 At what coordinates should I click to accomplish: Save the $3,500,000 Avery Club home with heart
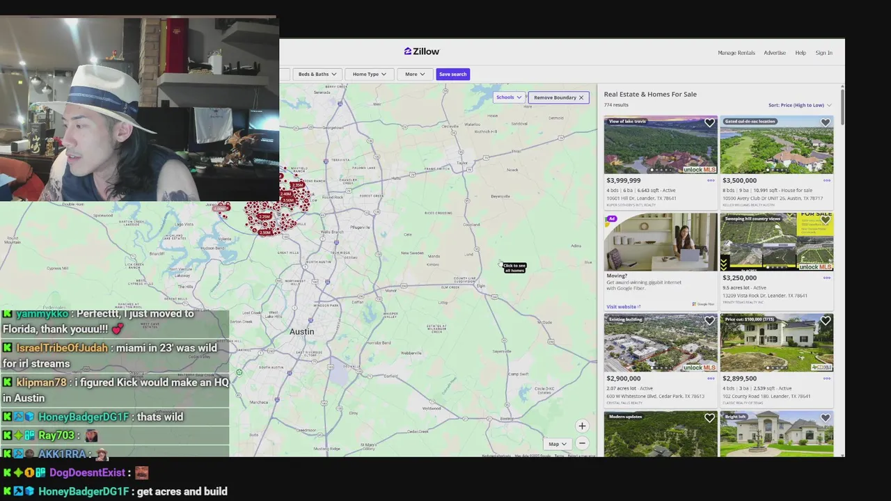[825, 123]
